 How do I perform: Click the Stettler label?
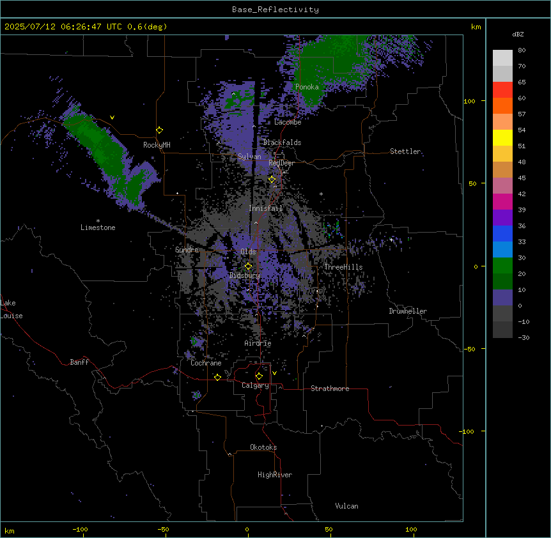[x=405, y=151]
